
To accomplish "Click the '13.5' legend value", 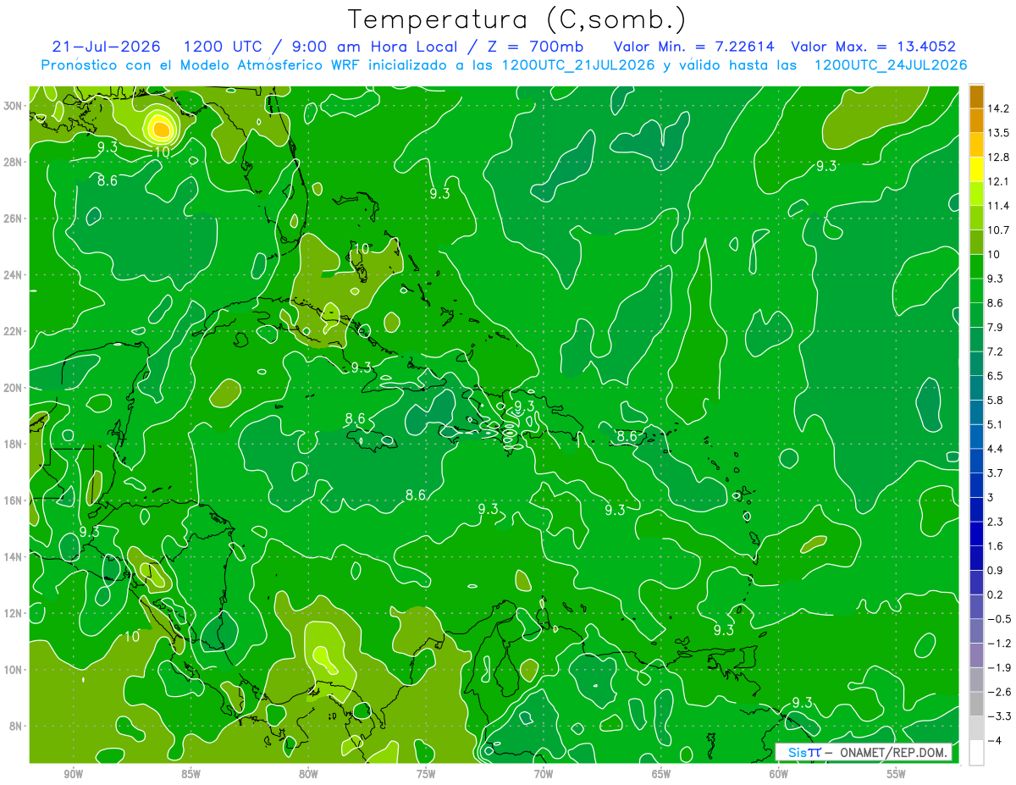I will (x=998, y=133).
